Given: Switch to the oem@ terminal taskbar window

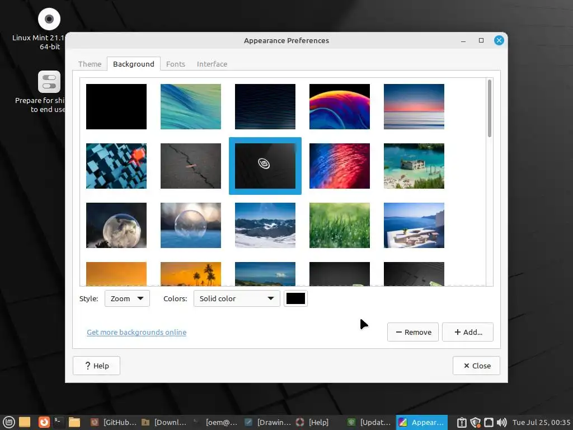Looking at the screenshot, I should click(x=217, y=422).
